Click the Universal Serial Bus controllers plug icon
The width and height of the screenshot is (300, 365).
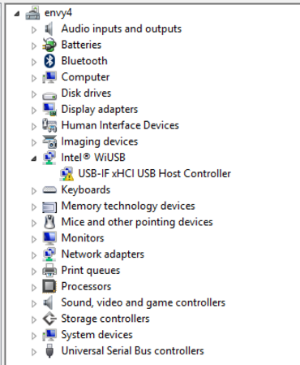coord(49,350)
